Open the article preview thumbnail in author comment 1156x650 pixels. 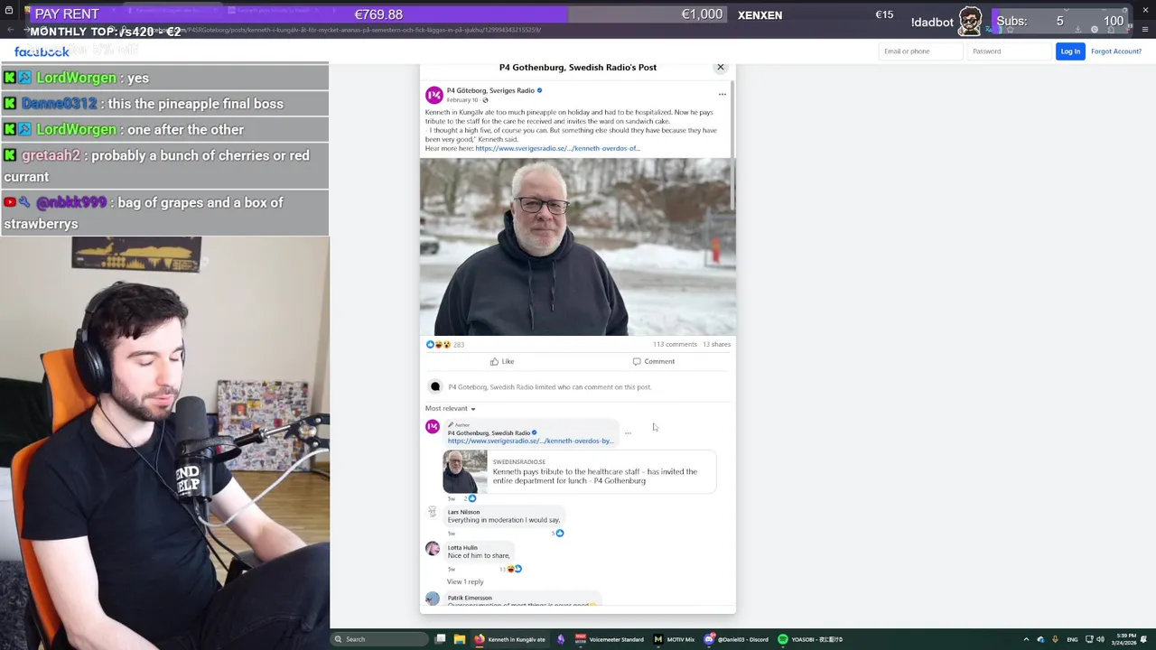(x=464, y=471)
